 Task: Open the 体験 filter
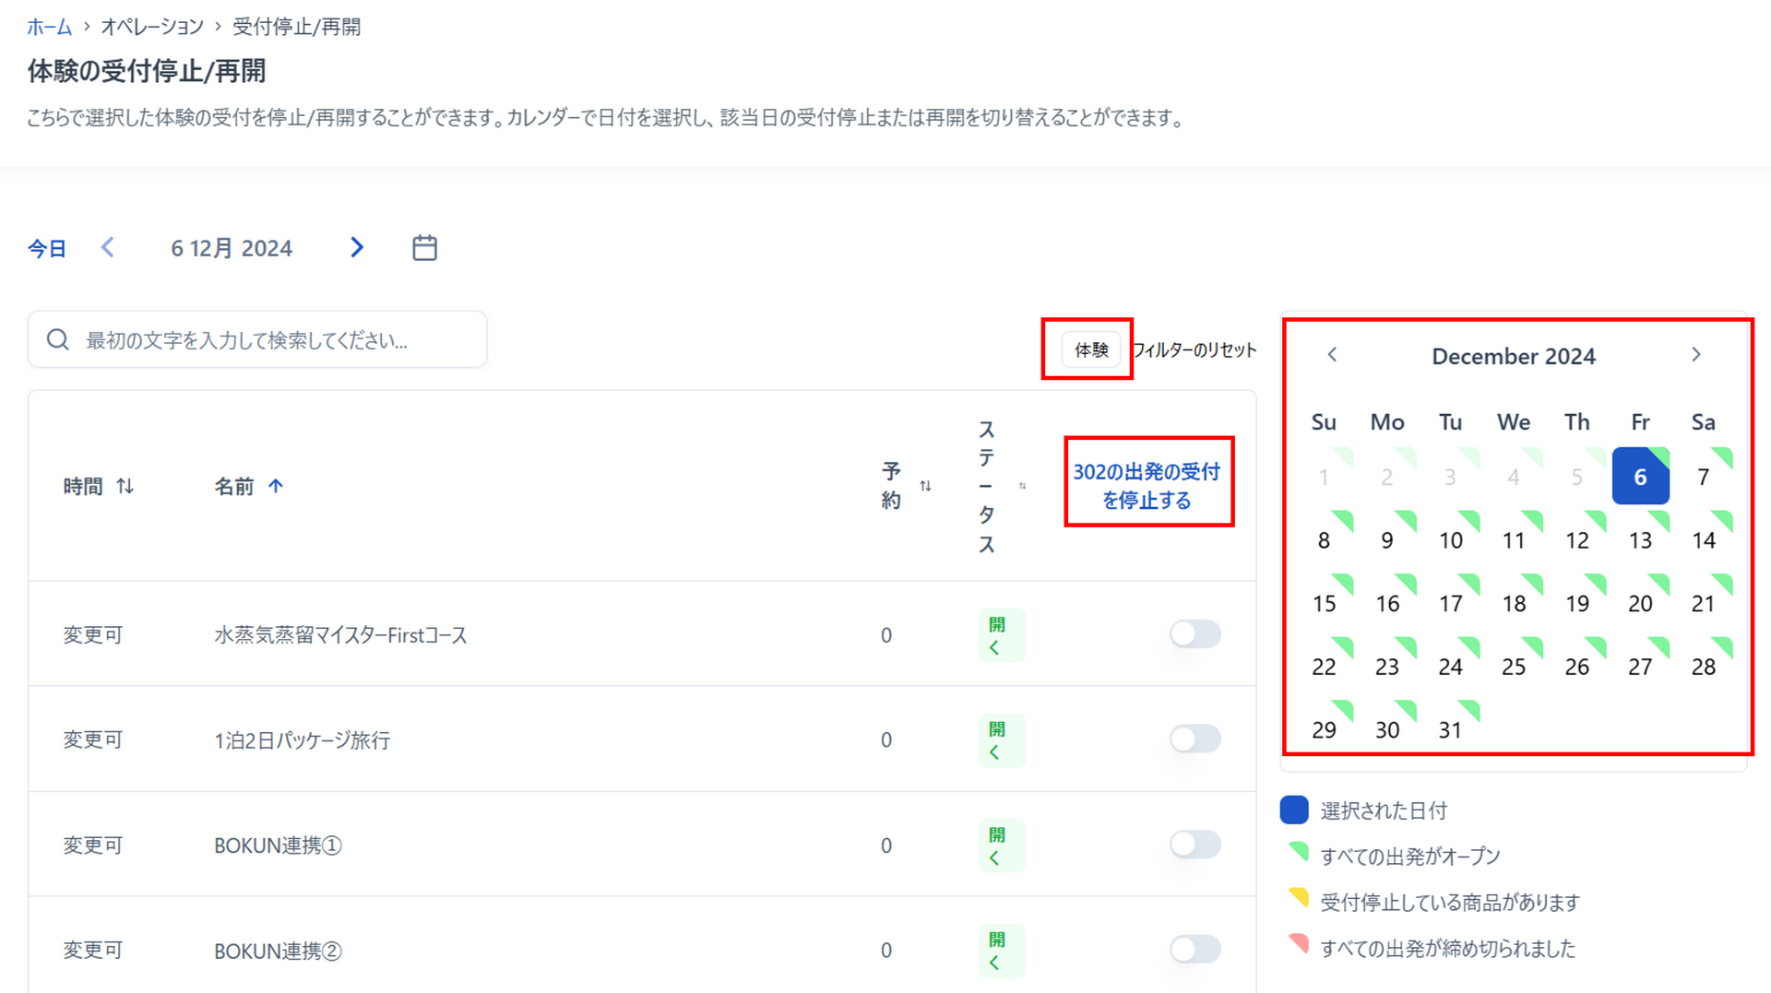1090,349
